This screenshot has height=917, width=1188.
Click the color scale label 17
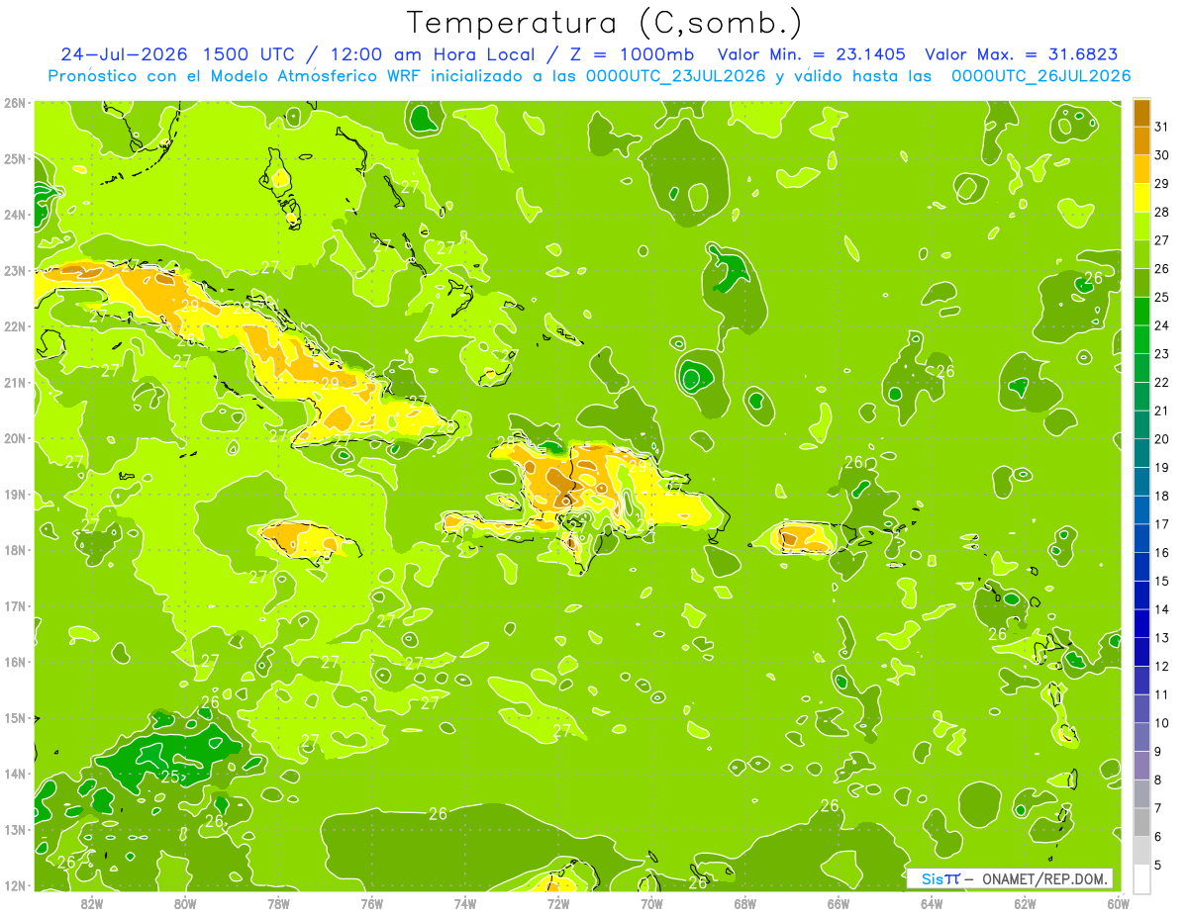[1161, 524]
